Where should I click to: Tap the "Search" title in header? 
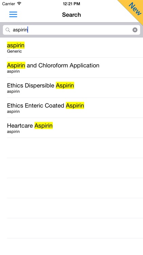click(x=71, y=15)
